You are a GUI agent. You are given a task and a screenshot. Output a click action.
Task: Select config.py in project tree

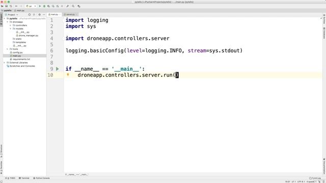(x=16, y=52)
